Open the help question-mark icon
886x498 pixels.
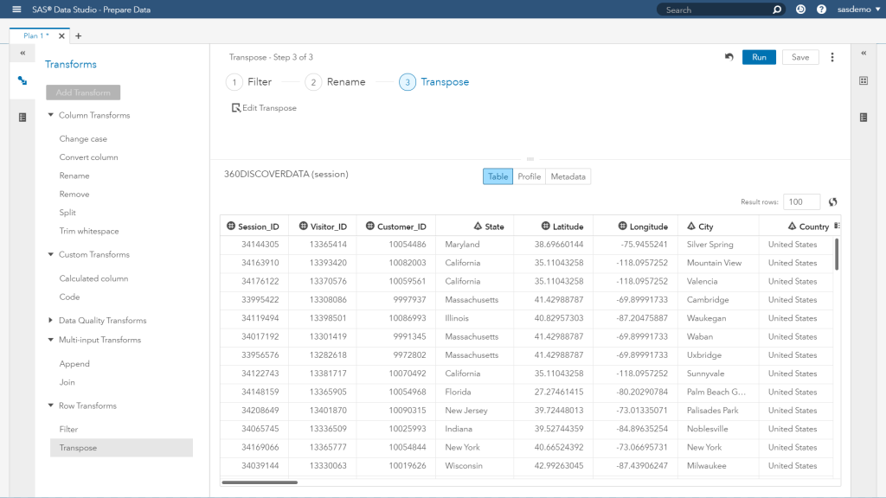(x=821, y=10)
